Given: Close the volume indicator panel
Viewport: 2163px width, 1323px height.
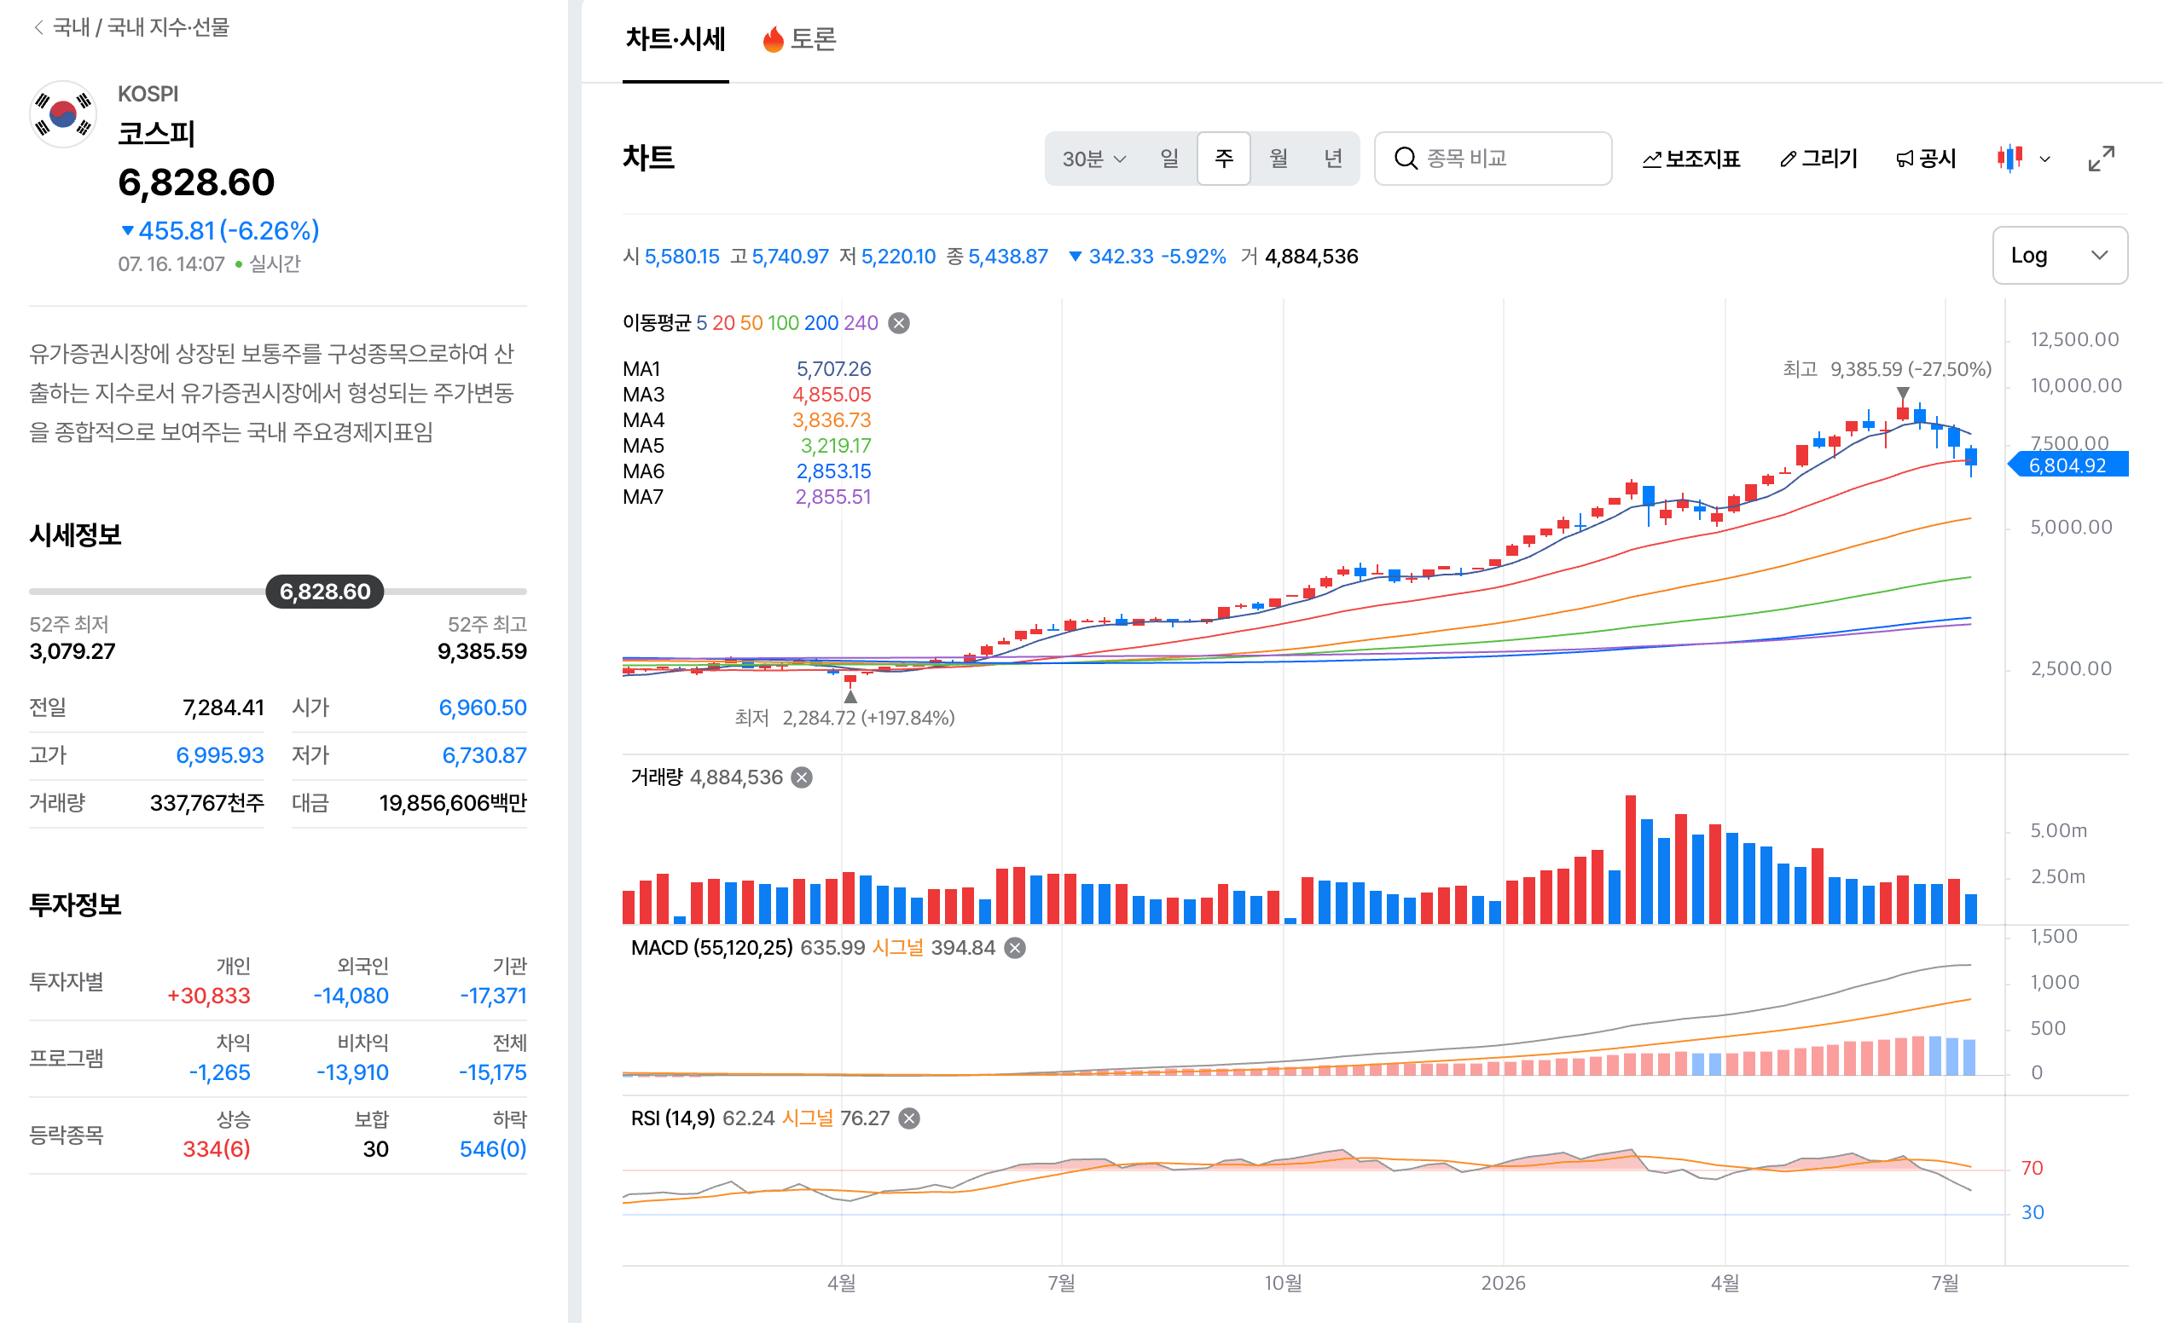Looking at the screenshot, I should coord(802,777).
